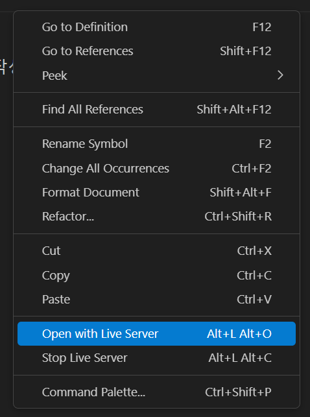Choose Cut from the context menu
310x417 pixels.
click(156, 251)
